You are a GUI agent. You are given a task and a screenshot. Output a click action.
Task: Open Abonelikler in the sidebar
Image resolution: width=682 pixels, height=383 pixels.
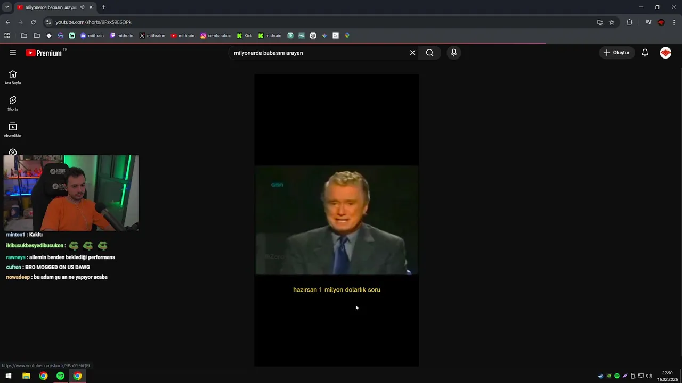click(13, 130)
